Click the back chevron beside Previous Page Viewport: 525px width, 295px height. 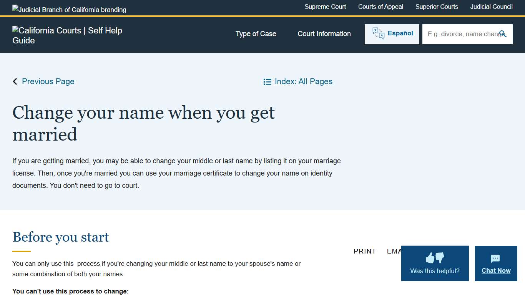coord(15,81)
